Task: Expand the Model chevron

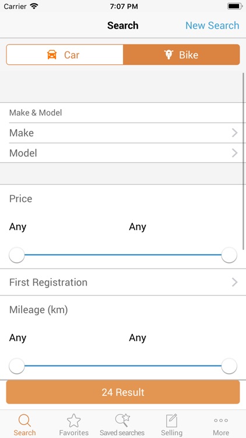Action: pos(234,153)
